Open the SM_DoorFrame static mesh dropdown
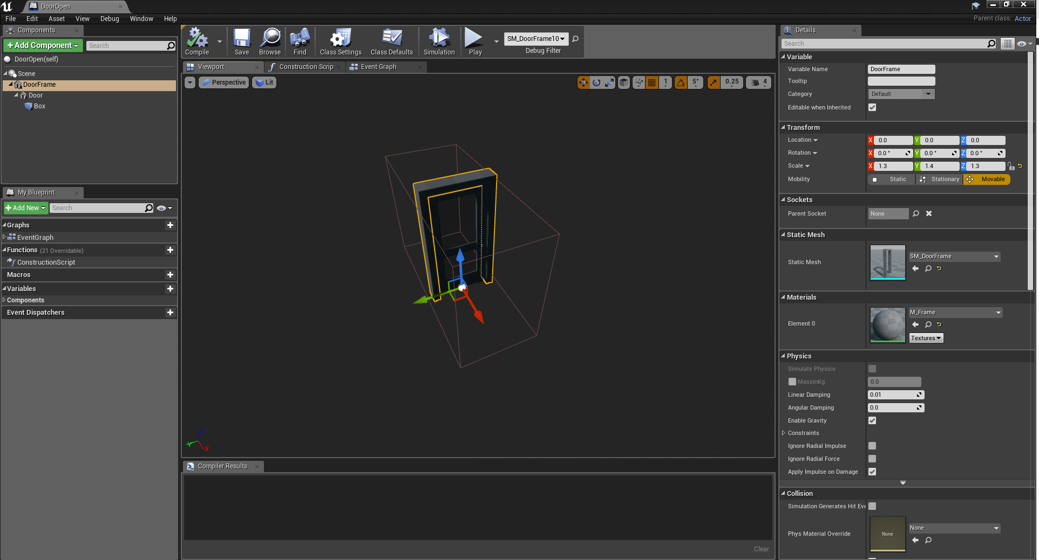This screenshot has width=1039, height=560. 954,257
